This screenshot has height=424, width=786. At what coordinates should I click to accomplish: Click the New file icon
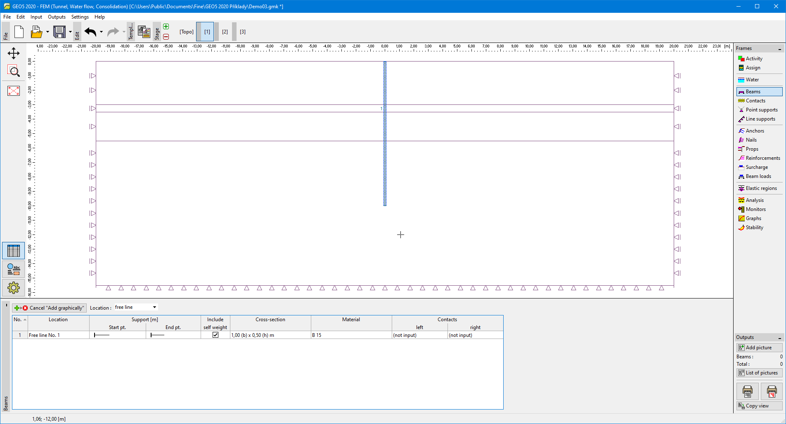(19, 32)
